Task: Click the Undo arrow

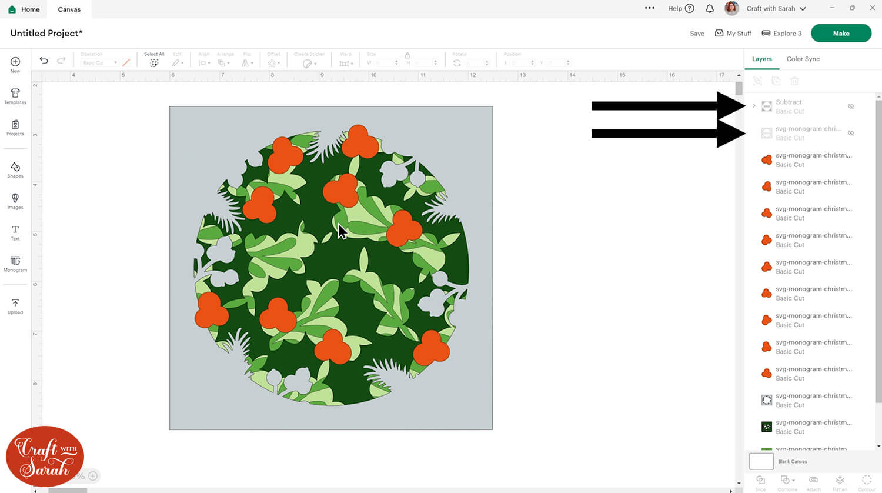Action: [44, 61]
